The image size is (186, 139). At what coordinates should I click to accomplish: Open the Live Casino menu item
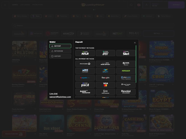pos(25,5)
